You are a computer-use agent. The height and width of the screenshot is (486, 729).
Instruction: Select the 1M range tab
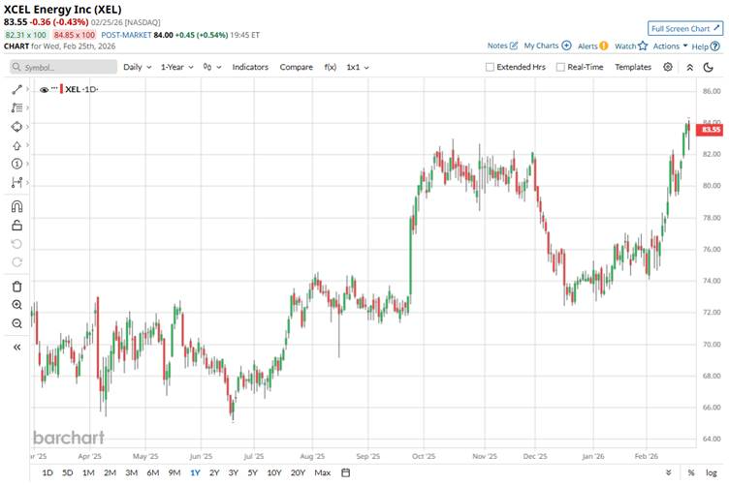tap(88, 472)
